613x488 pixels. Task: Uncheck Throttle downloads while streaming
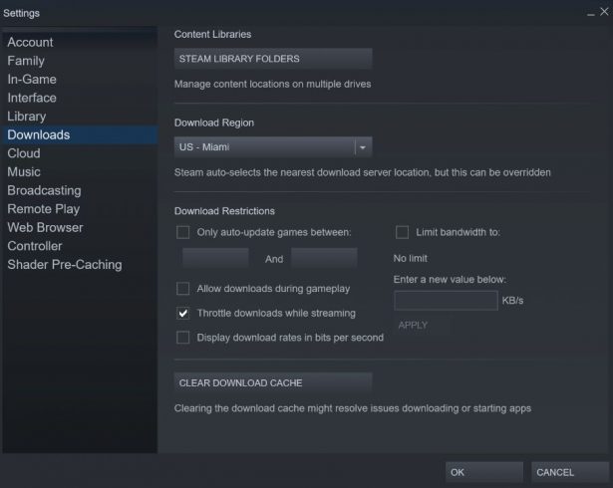[x=183, y=314]
